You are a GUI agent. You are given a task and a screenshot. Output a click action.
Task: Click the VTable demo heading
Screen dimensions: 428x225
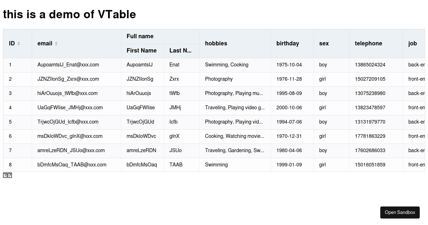[x=69, y=14]
